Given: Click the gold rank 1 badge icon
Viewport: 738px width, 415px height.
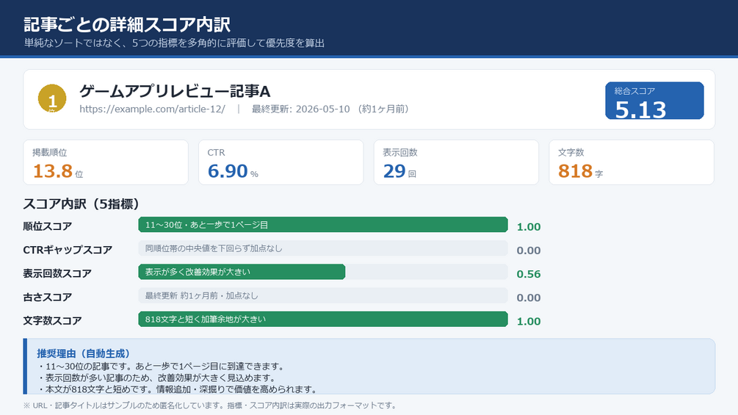Looking at the screenshot, I should point(52,98).
